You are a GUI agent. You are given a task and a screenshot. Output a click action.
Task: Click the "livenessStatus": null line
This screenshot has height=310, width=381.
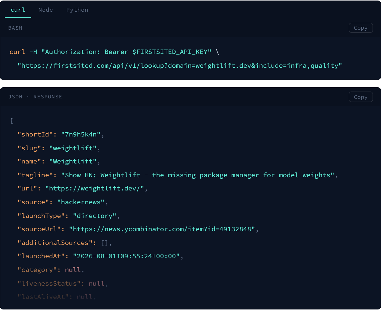[63, 284]
